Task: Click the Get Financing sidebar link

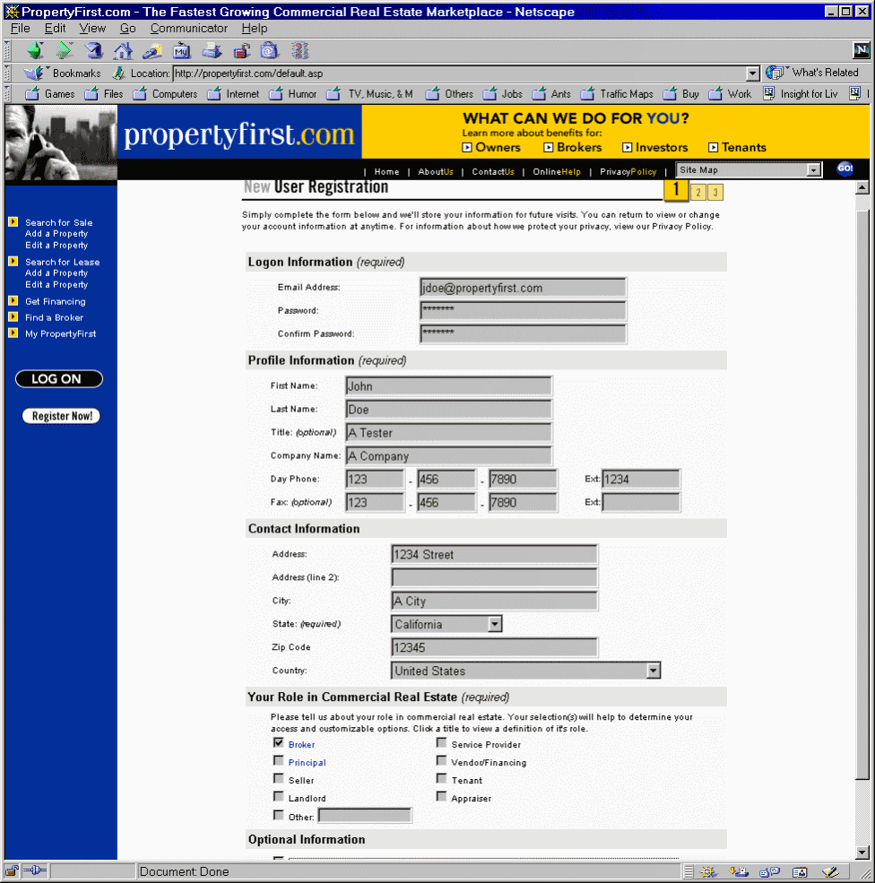Action: point(55,301)
